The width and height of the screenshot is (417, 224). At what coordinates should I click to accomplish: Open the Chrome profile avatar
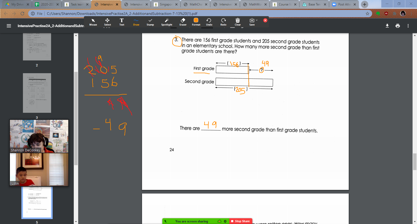pyautogui.click(x=403, y=14)
